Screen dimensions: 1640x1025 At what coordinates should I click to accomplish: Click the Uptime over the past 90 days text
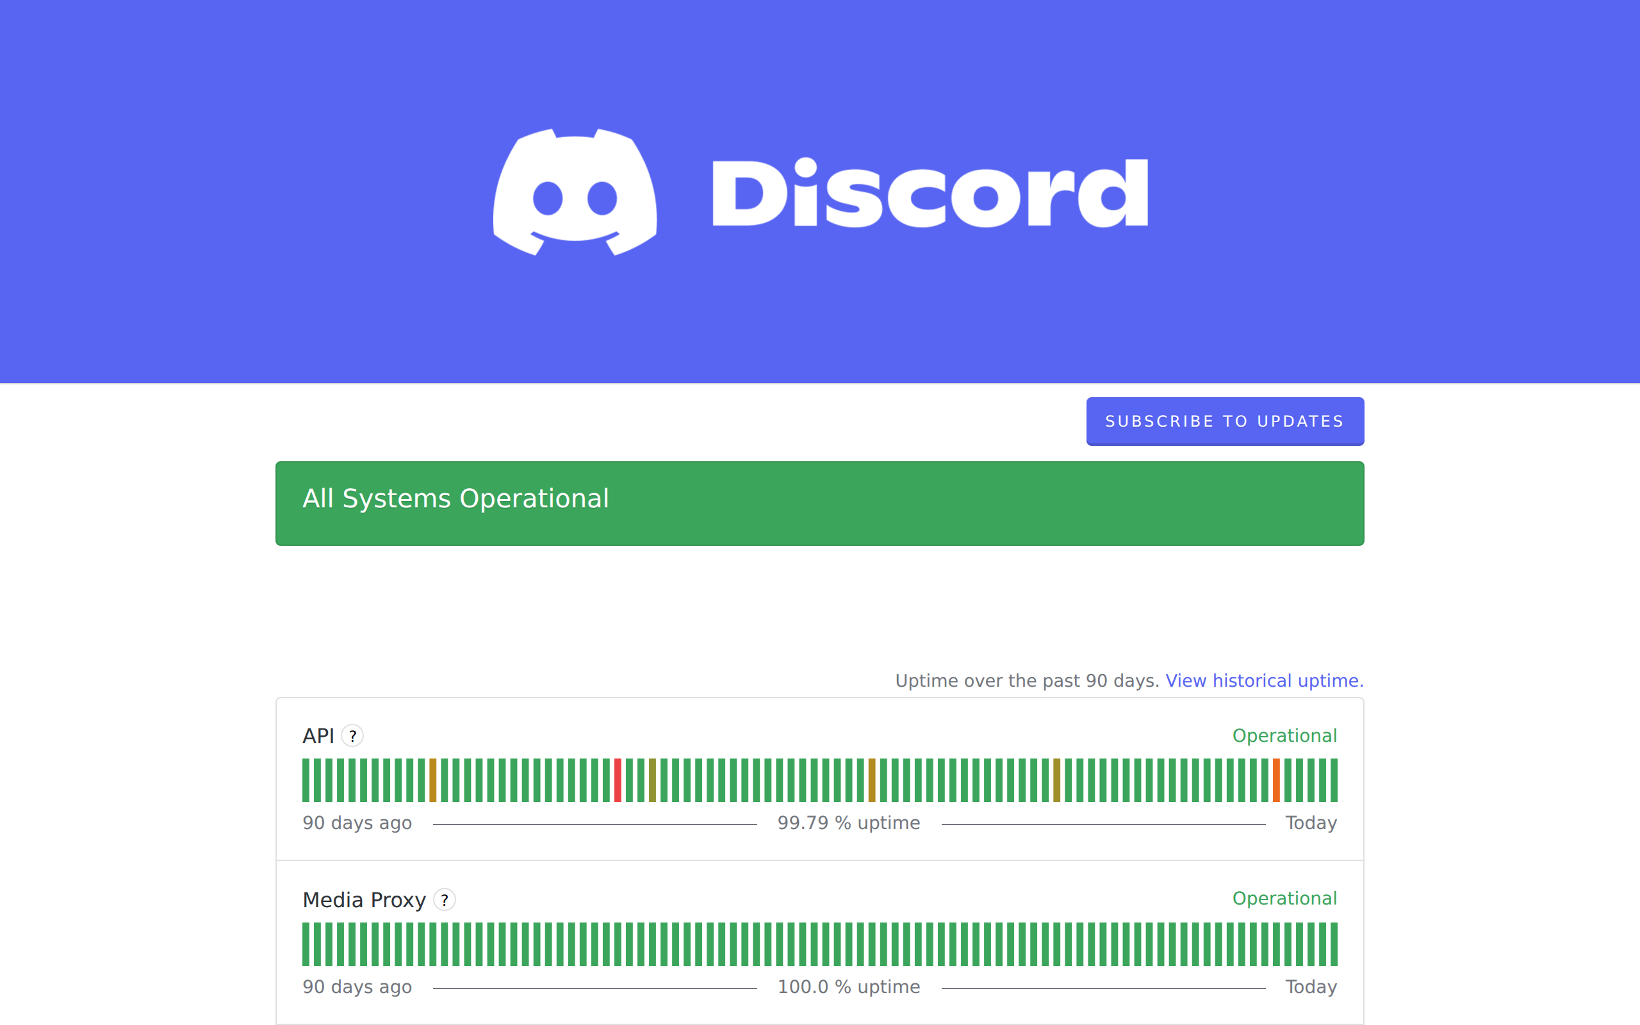(1027, 680)
